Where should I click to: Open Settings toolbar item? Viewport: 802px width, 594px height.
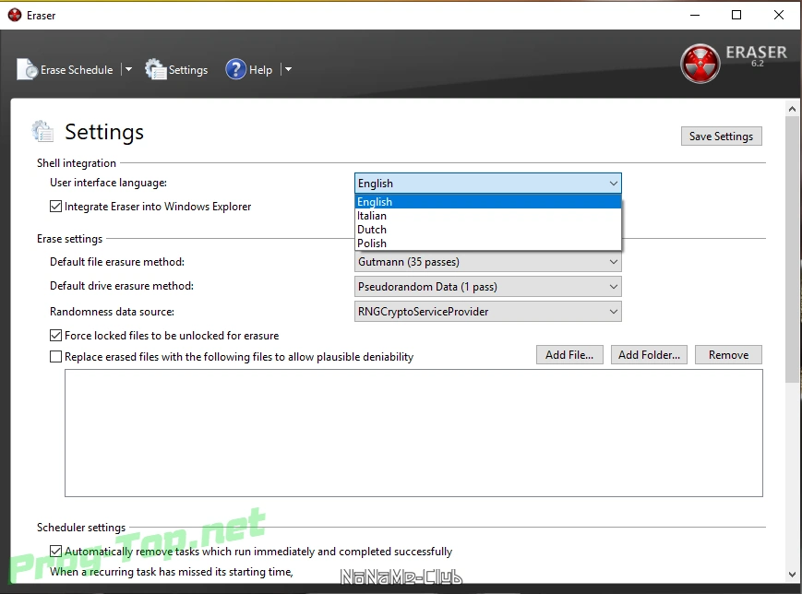point(176,69)
